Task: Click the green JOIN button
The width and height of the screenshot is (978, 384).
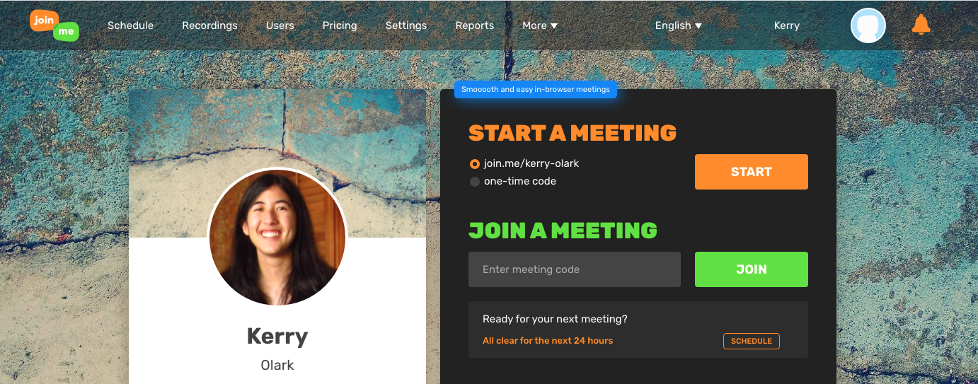Action: coord(752,269)
